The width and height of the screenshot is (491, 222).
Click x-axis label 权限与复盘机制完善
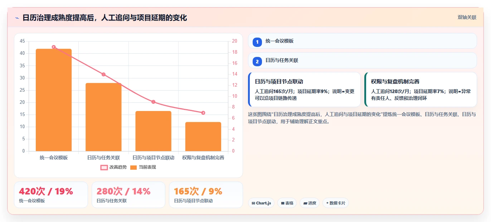[203, 158]
